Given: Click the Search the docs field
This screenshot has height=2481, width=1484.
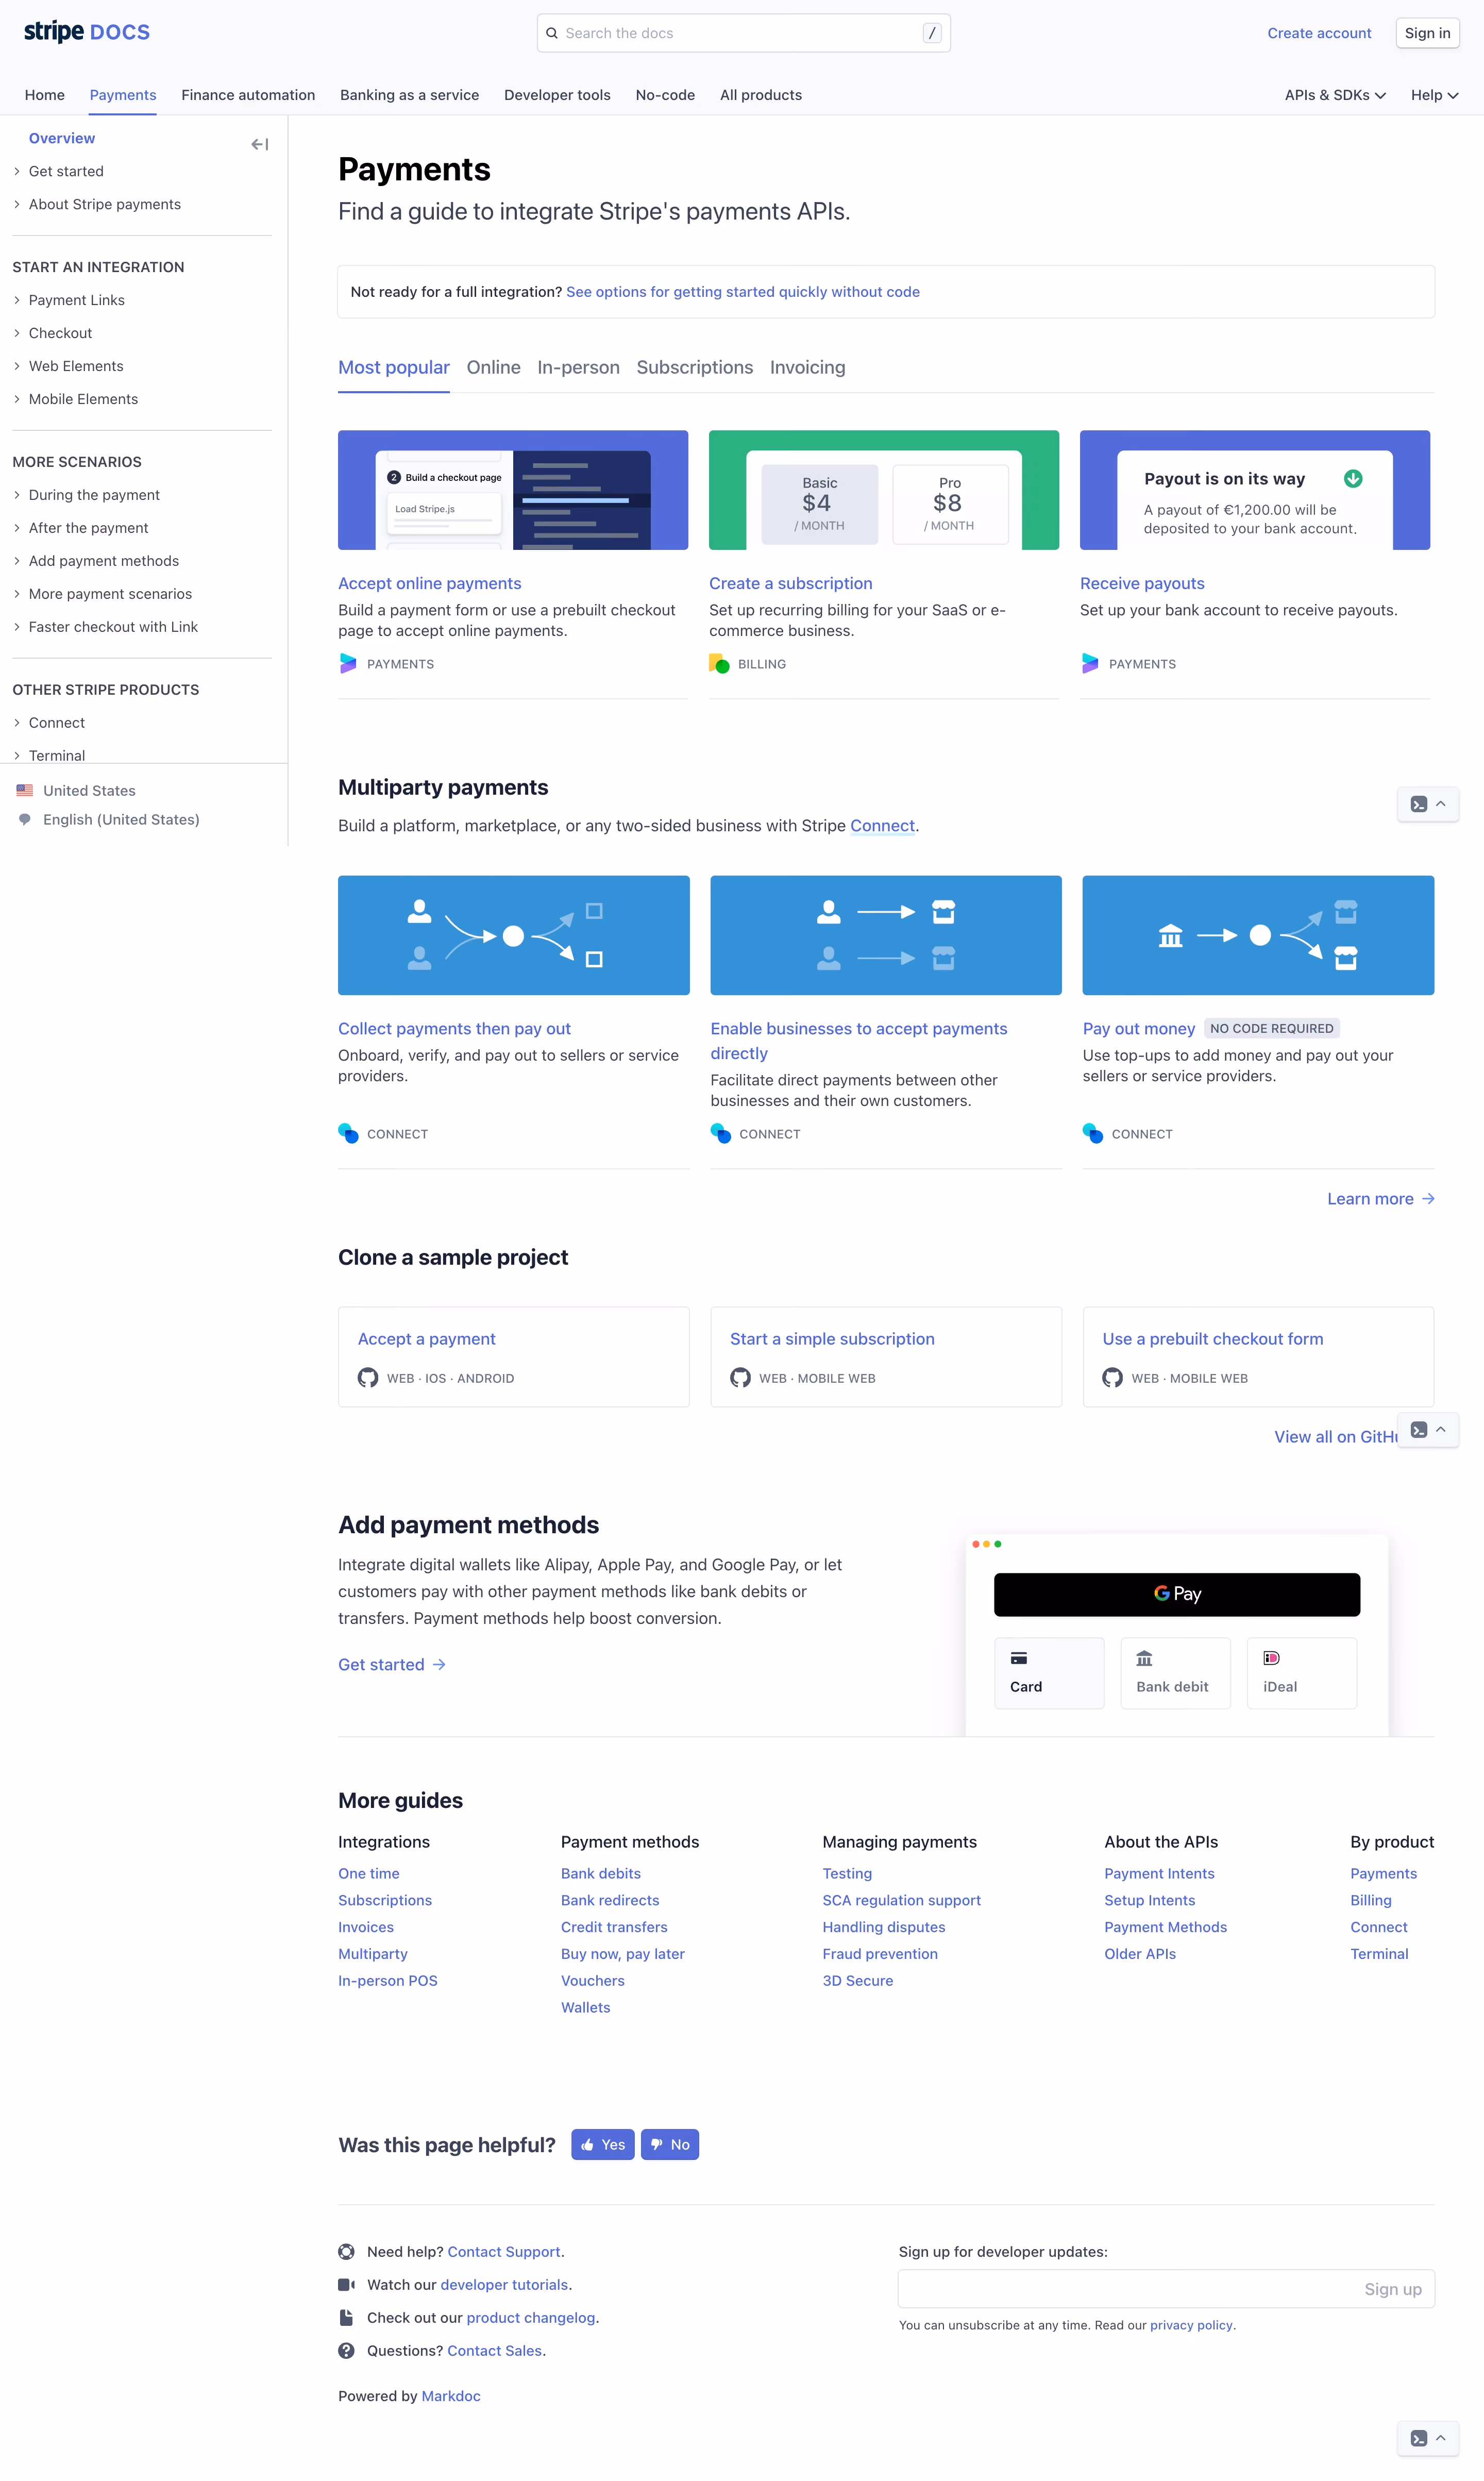Looking at the screenshot, I should (743, 33).
